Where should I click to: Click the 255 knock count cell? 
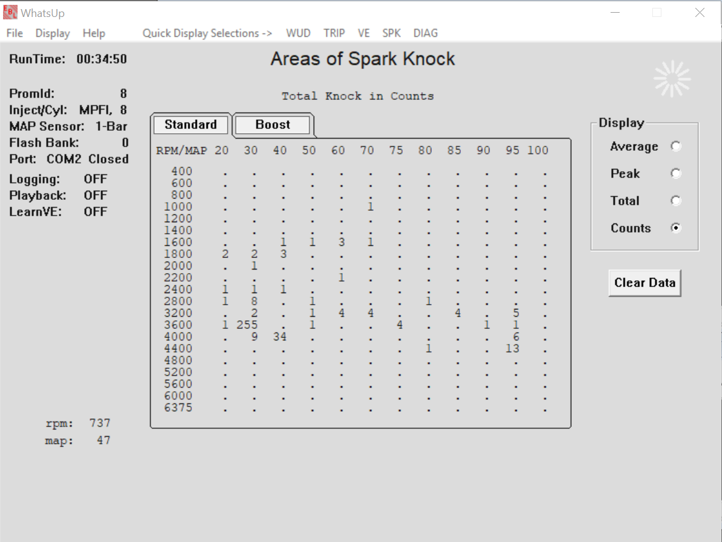click(247, 325)
